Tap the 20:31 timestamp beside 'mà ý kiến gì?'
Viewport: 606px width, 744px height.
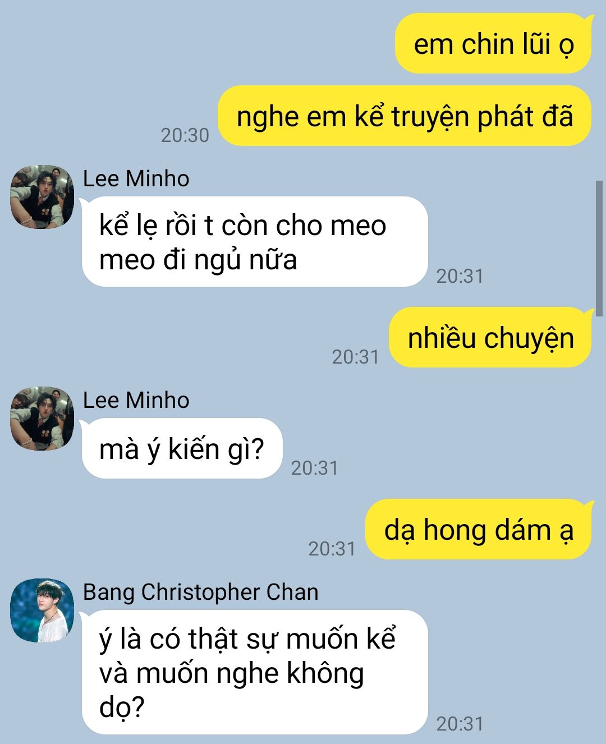click(315, 468)
